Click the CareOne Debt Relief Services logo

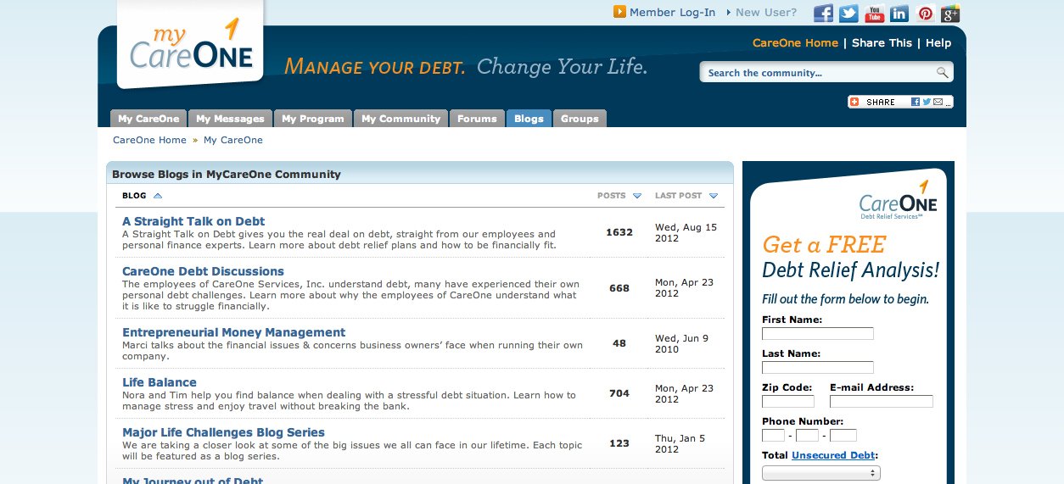coord(898,201)
